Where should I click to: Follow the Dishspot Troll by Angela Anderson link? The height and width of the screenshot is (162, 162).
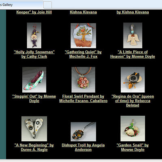83,147
